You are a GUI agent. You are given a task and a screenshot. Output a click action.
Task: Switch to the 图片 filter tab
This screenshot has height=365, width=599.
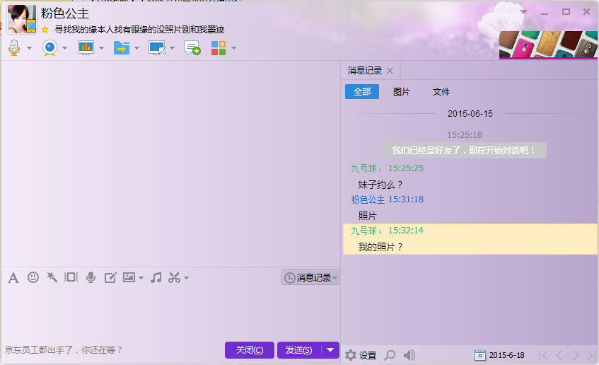coord(402,92)
